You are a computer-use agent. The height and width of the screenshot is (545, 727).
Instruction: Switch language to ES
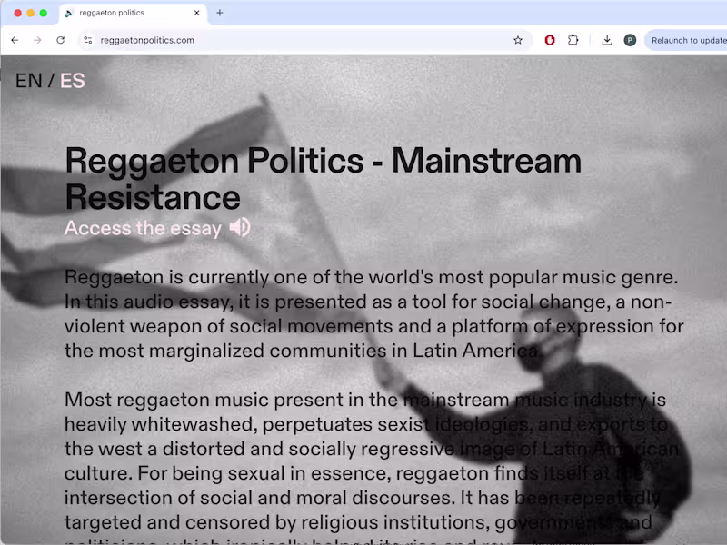click(x=73, y=81)
